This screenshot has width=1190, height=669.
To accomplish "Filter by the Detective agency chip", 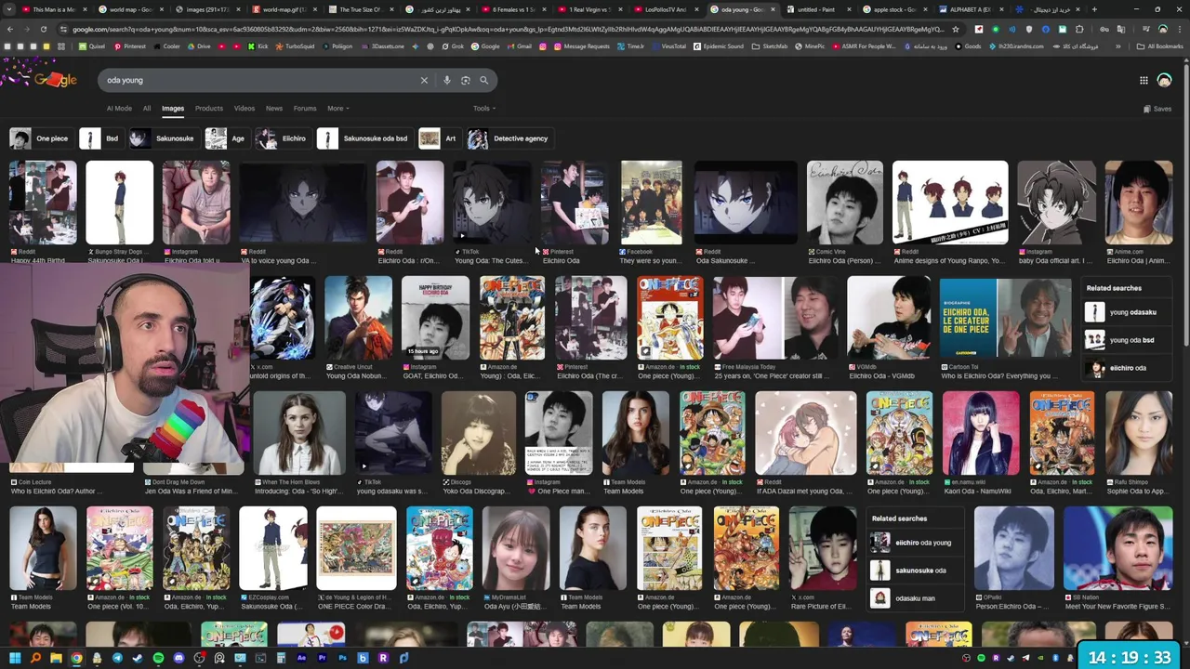I will coord(509,138).
